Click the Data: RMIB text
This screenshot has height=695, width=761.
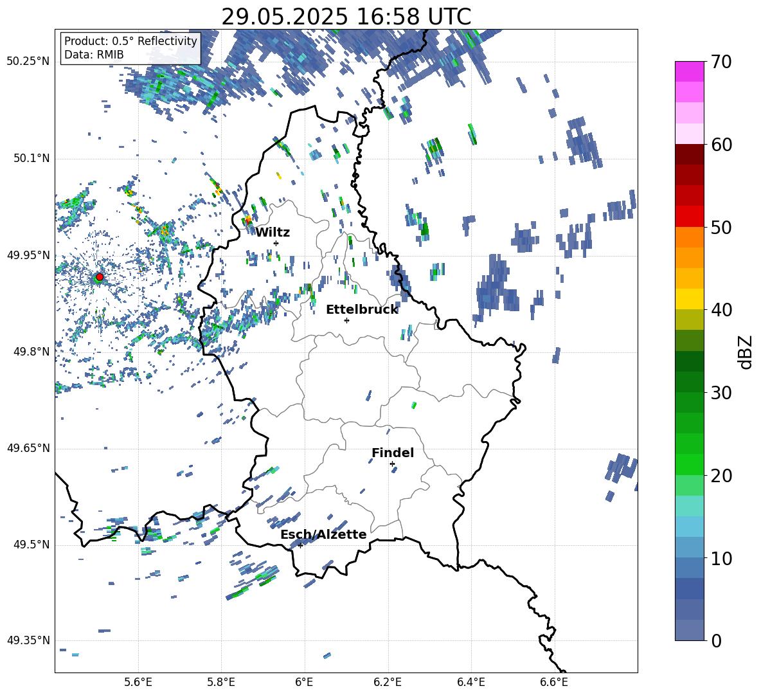[x=94, y=55]
